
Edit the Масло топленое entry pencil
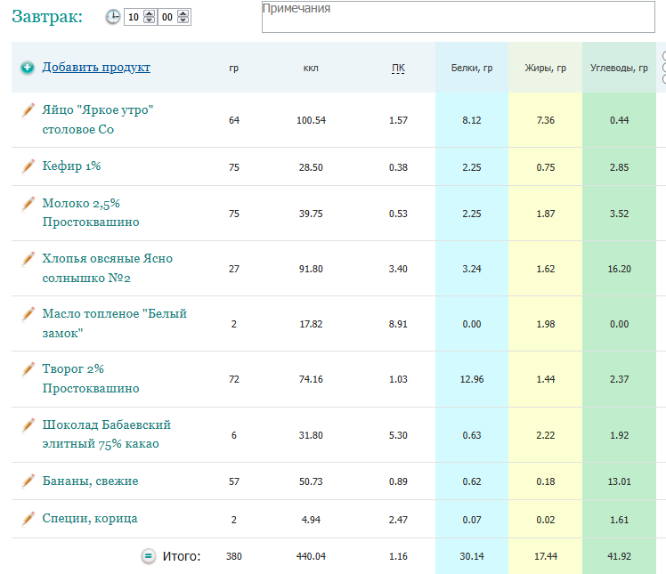(28, 314)
